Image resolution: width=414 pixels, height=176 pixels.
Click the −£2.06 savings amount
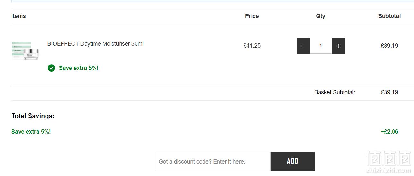(x=389, y=132)
